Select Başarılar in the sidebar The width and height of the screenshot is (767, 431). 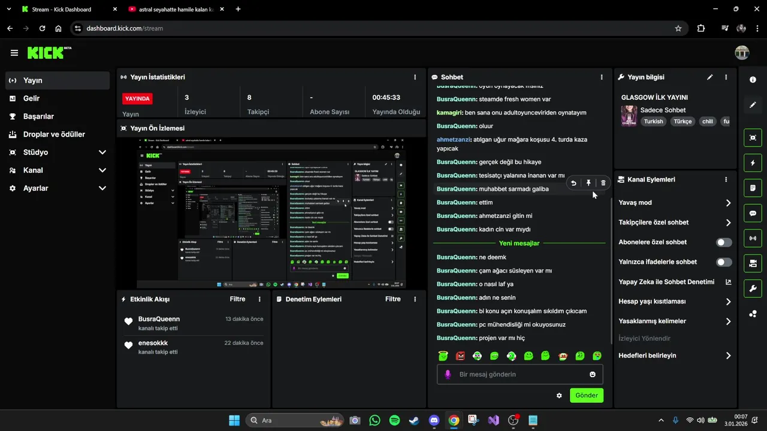pyautogui.click(x=58, y=116)
